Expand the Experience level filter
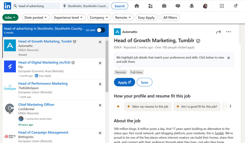245x143 pixels. [68, 17]
